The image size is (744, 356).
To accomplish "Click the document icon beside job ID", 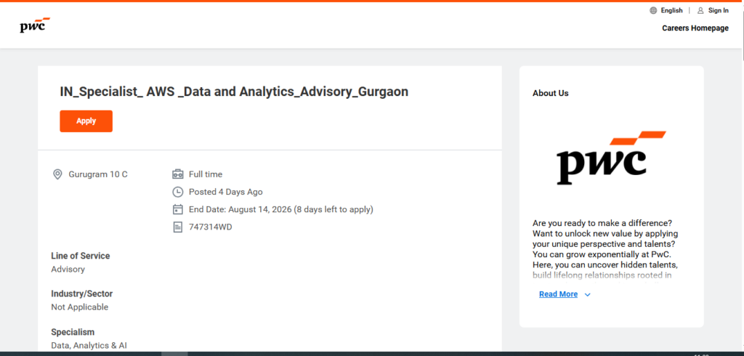I will [x=177, y=227].
